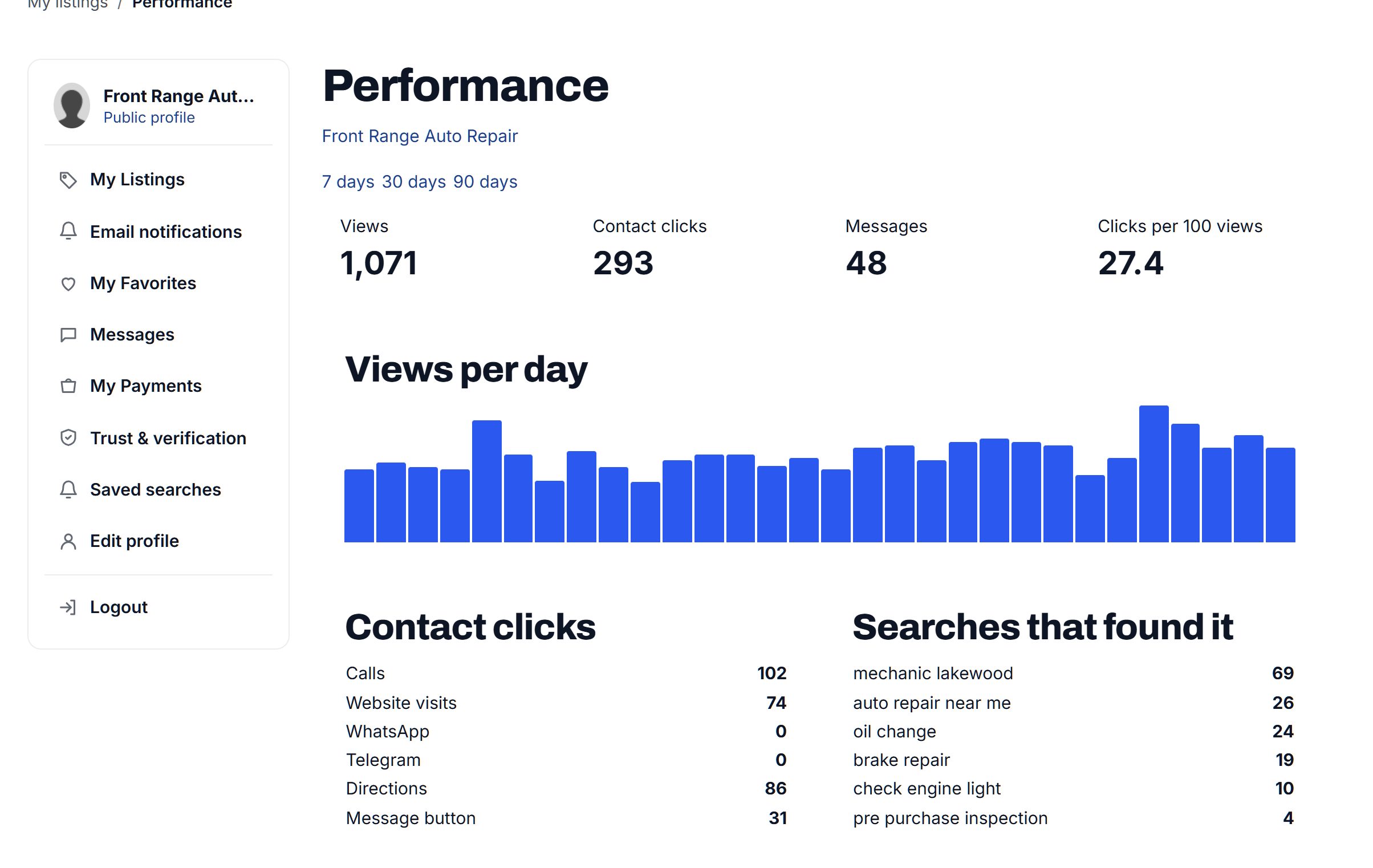Click the oil change search row
This screenshot has width=1373, height=868.
point(1074,732)
